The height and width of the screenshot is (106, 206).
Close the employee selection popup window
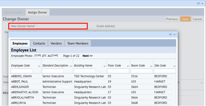click(174, 35)
